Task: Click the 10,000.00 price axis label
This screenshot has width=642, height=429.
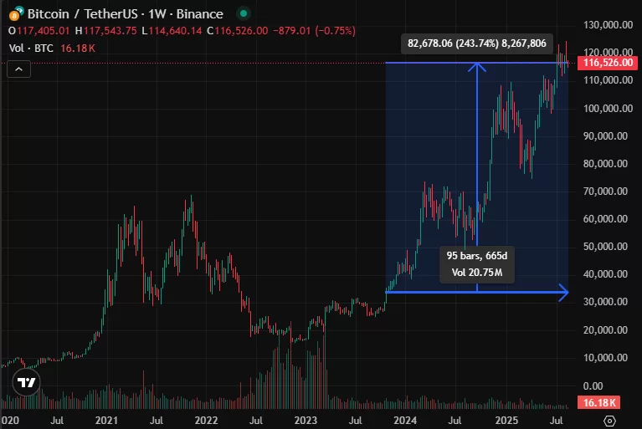Action: pos(605,358)
